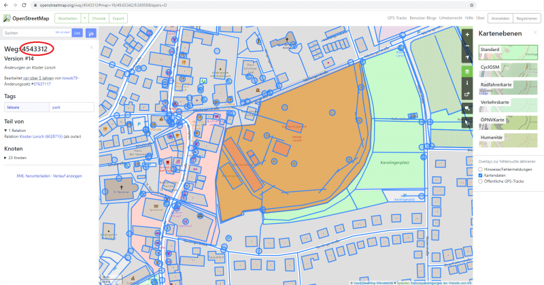Expand the 23 Knoten list

point(7,157)
